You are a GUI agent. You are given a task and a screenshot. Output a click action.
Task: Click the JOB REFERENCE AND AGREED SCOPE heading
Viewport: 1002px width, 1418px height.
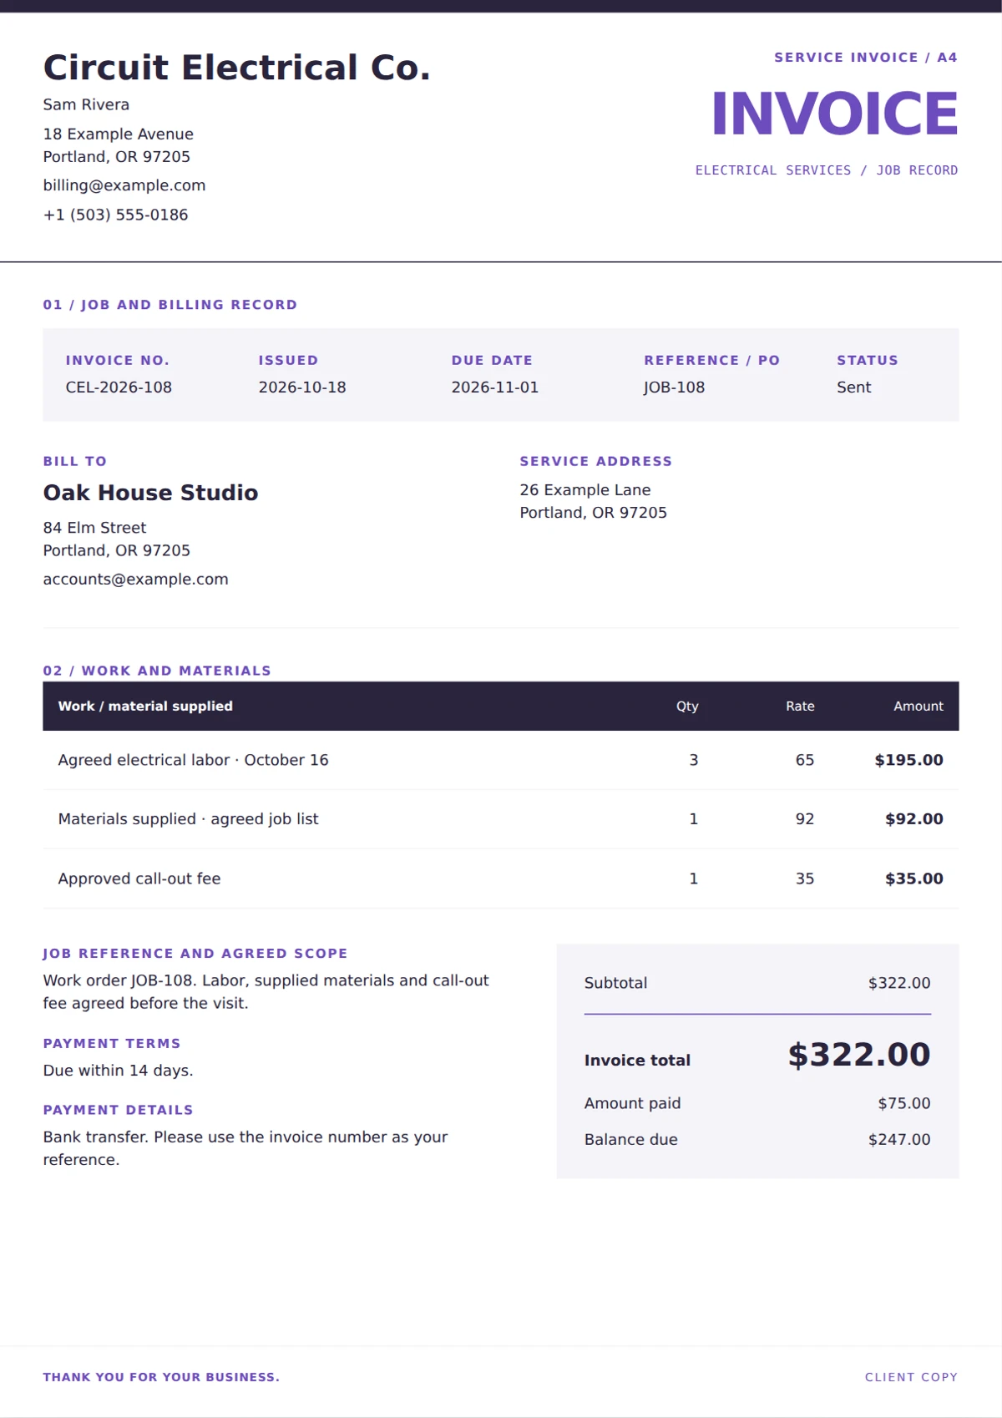[x=195, y=954]
